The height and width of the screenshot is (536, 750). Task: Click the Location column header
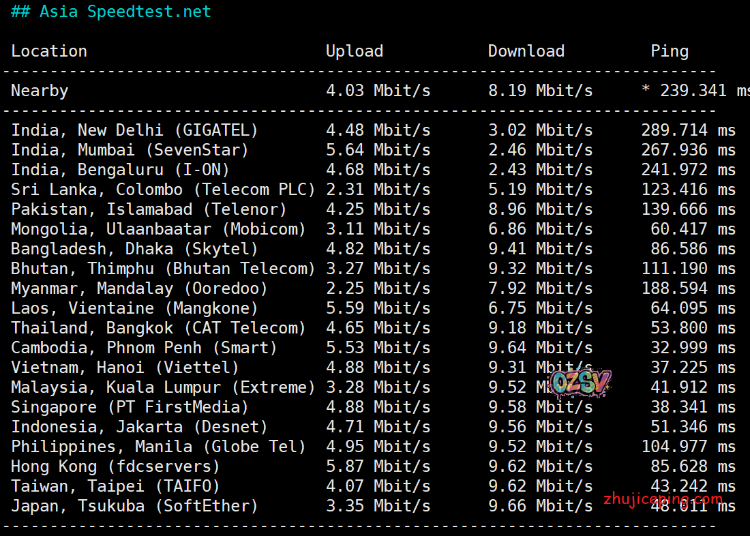(x=49, y=51)
